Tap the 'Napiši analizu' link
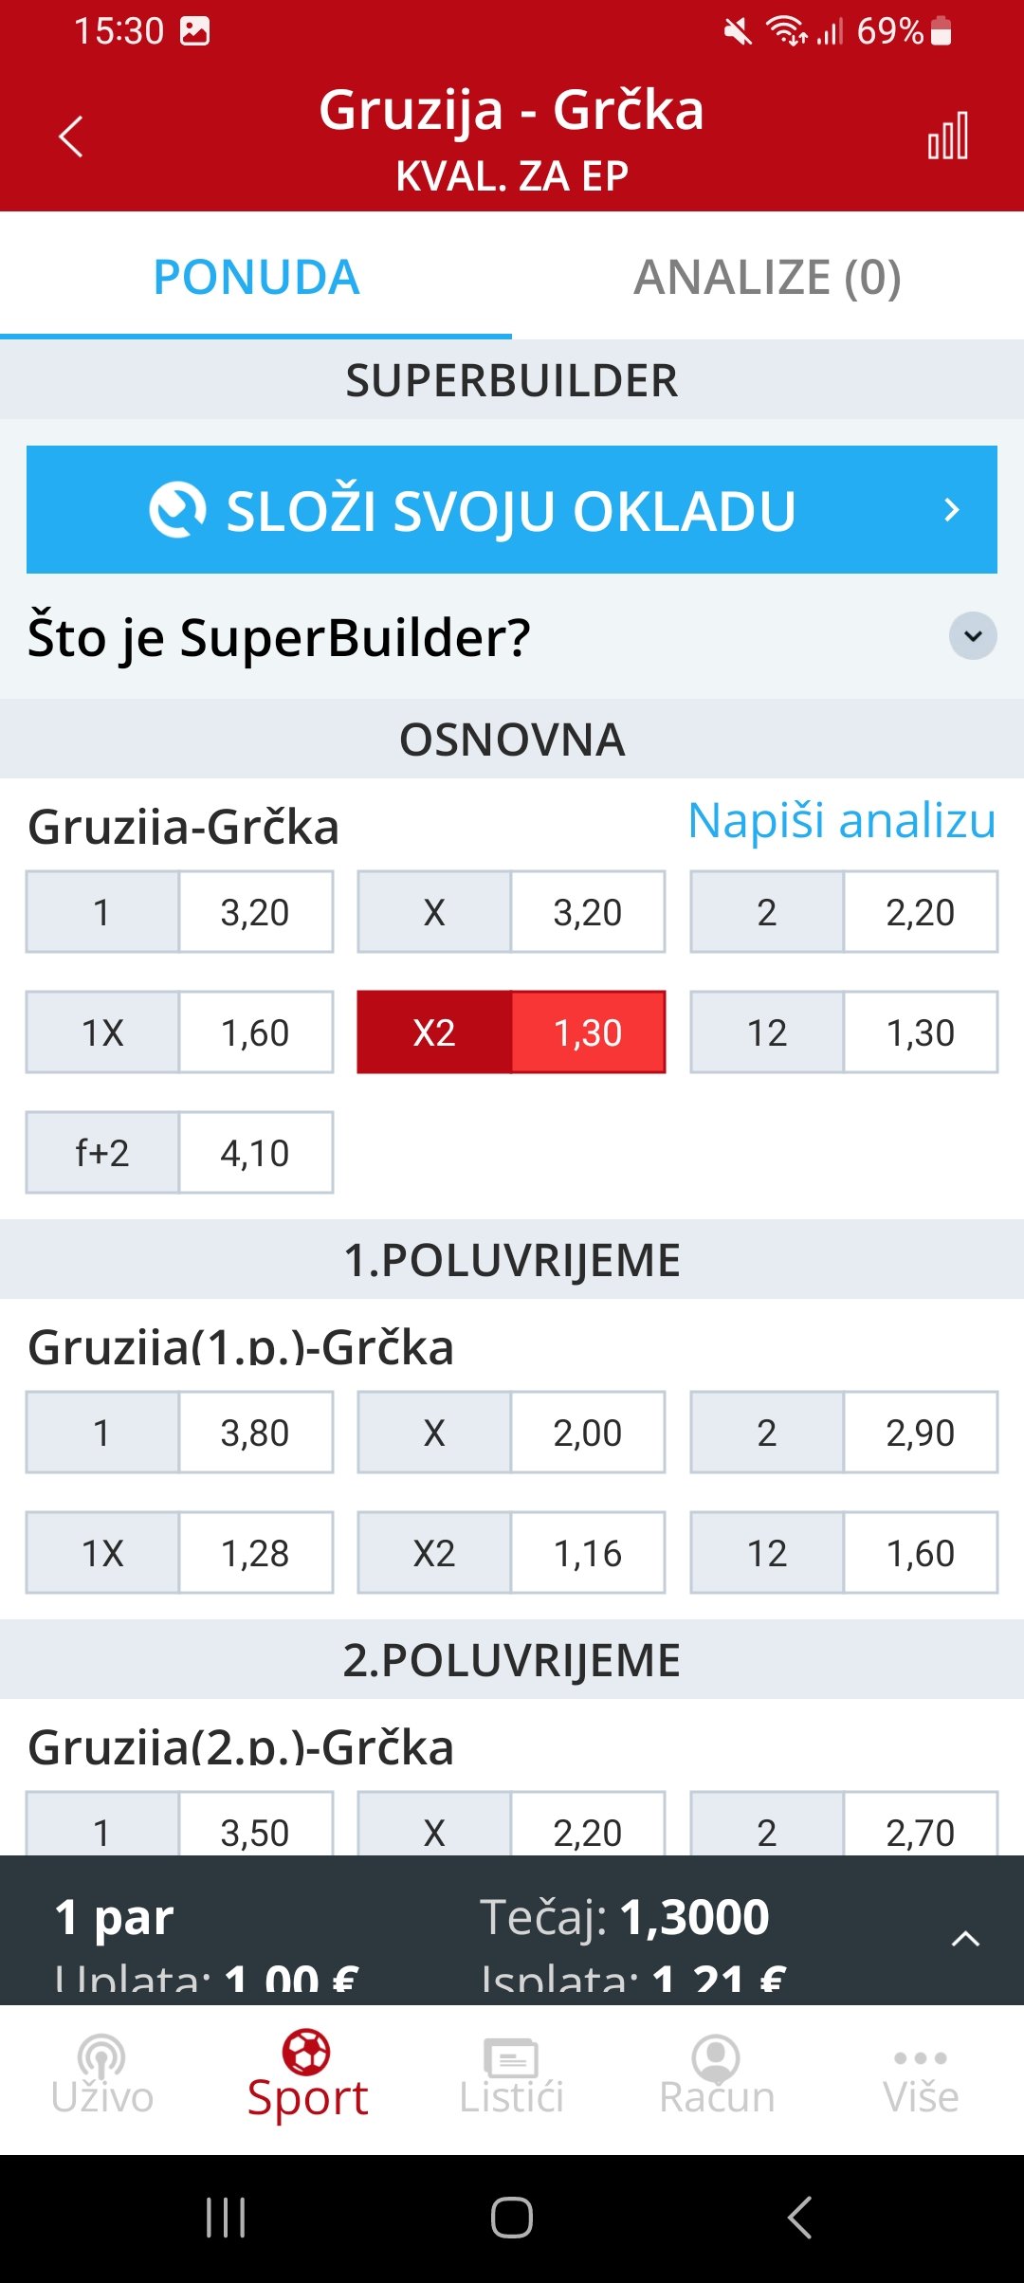Screen dimensions: 1024x2283 (841, 821)
